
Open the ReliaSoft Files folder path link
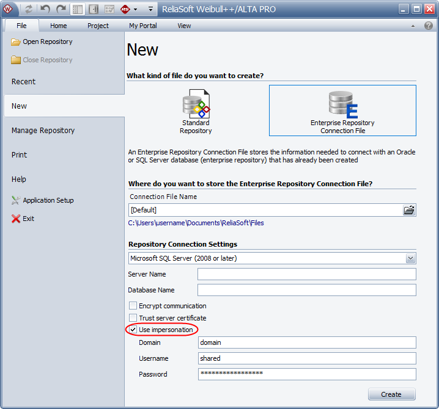point(196,223)
